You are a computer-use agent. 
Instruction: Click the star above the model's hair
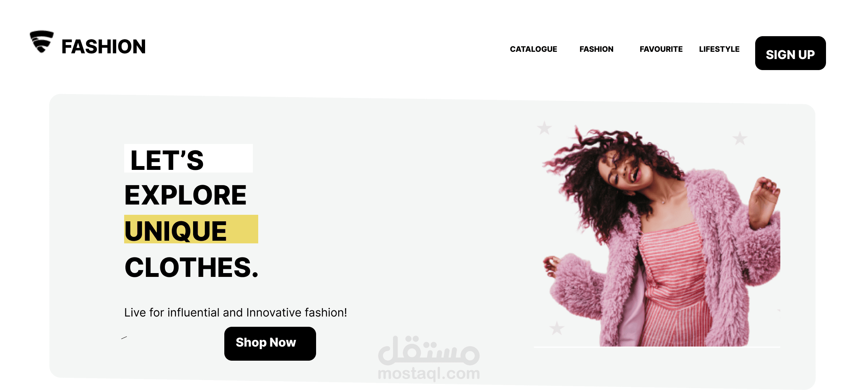(x=544, y=128)
